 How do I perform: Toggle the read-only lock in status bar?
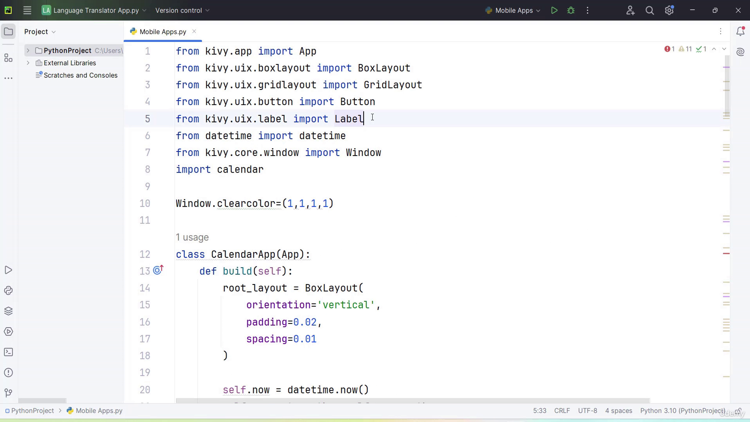coord(738,411)
